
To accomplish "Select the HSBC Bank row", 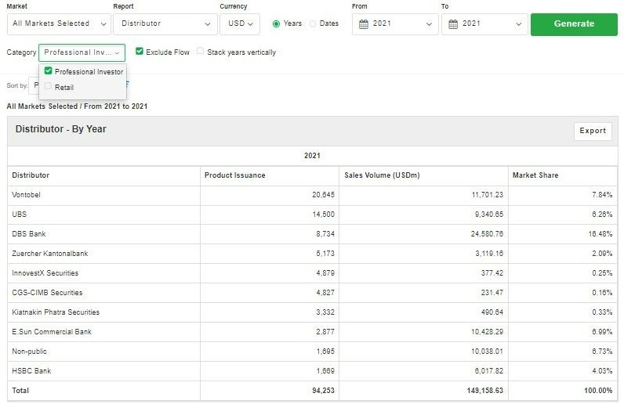I will (313, 371).
